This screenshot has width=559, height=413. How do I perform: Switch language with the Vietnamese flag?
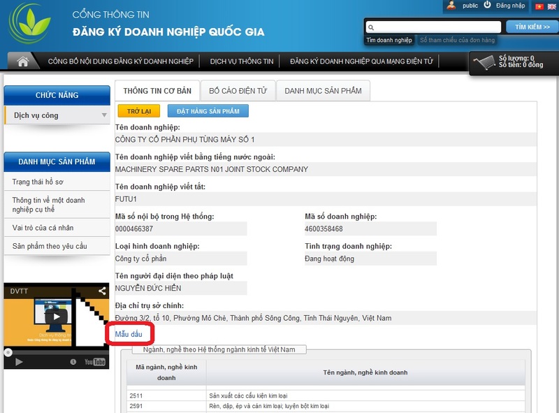click(x=539, y=6)
